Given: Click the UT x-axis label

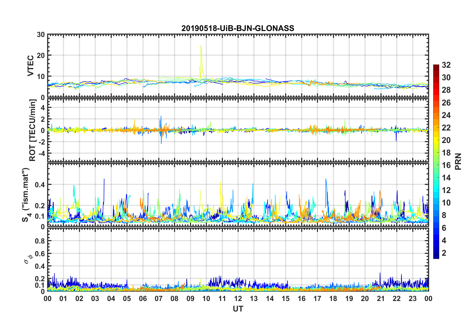Looking at the screenshot, I should (238, 309).
